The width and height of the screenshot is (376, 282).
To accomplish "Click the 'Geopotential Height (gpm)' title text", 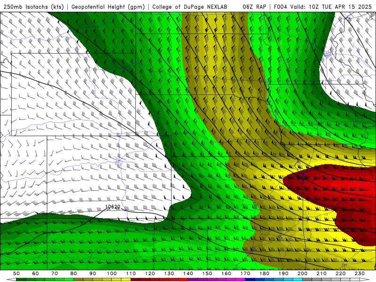I will pos(108,7).
